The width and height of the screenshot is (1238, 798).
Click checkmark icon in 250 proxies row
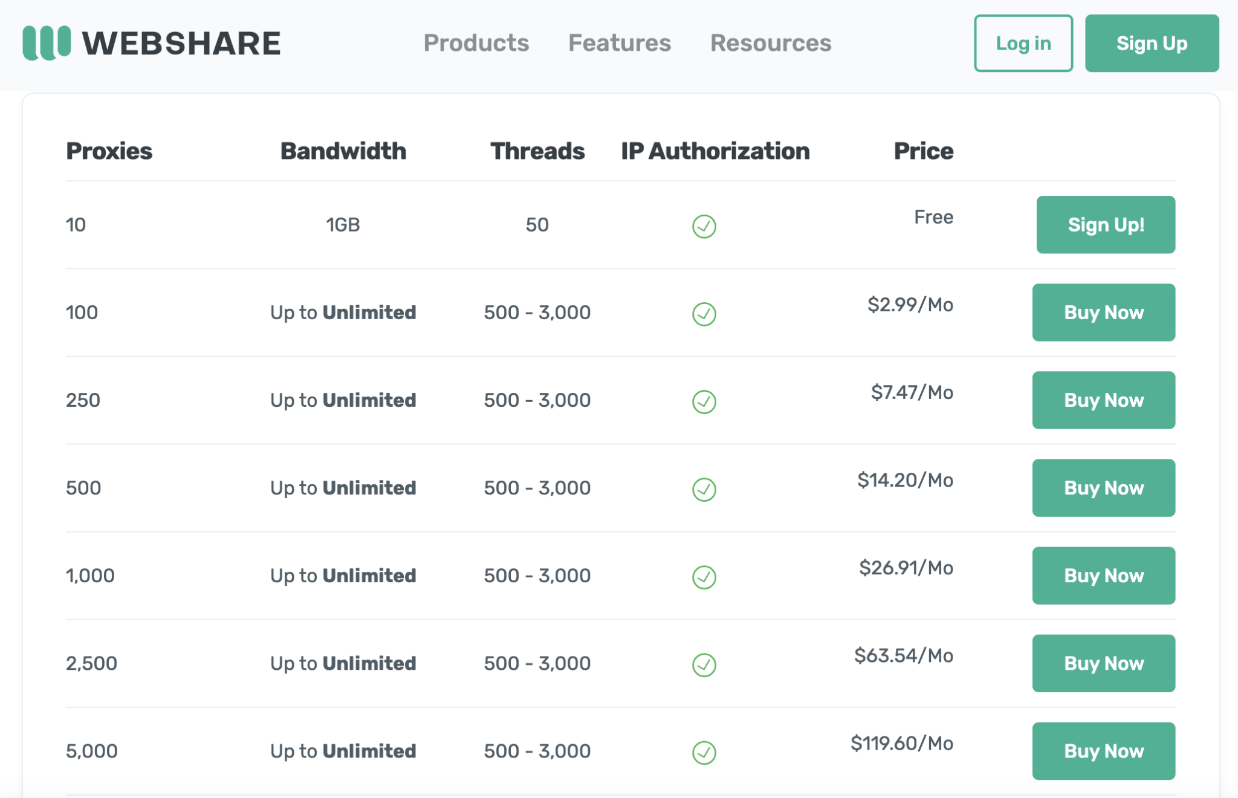pyautogui.click(x=704, y=401)
